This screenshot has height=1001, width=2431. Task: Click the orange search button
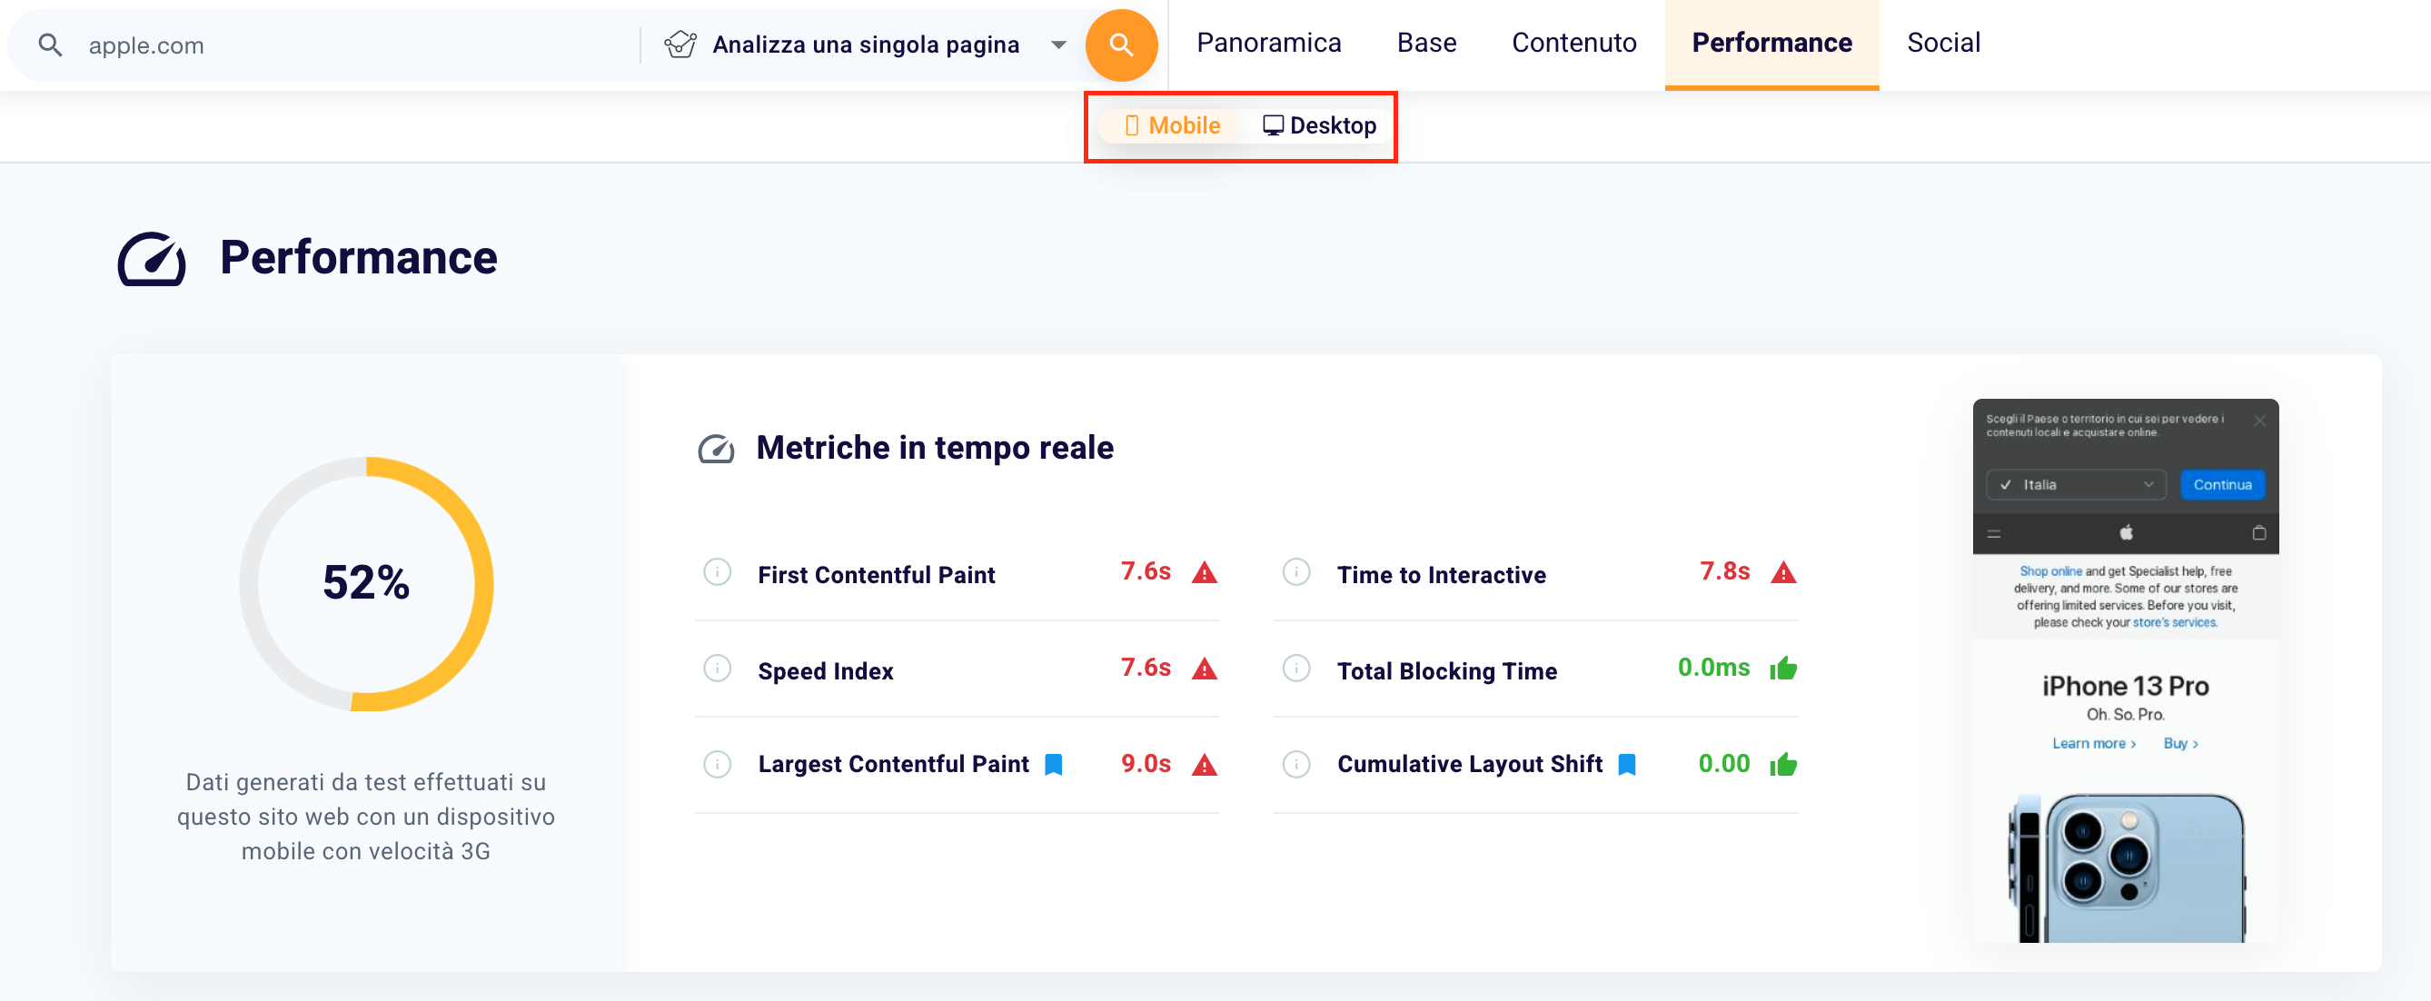tap(1120, 45)
